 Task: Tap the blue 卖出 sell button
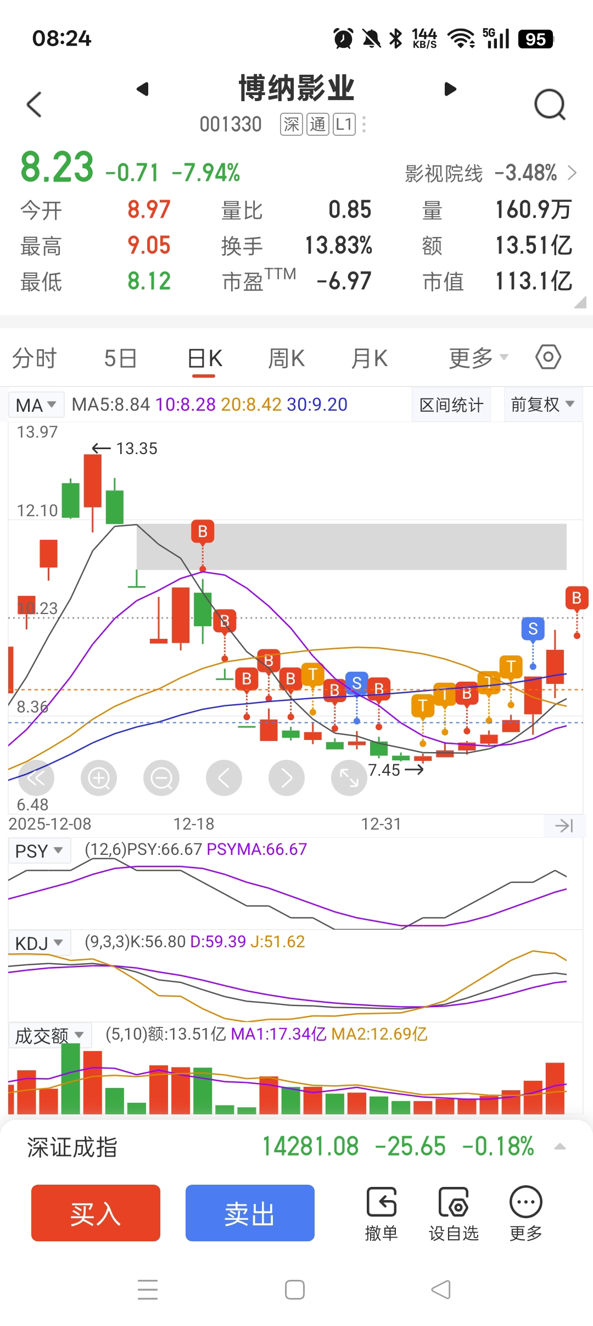[250, 1213]
